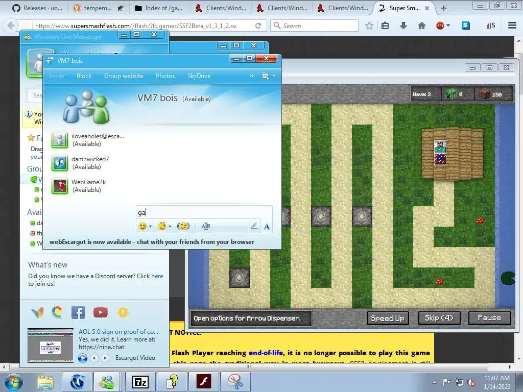Screen dimensions: 523x392
Task: Click the AOL video thumbnail
Action: point(51,345)
